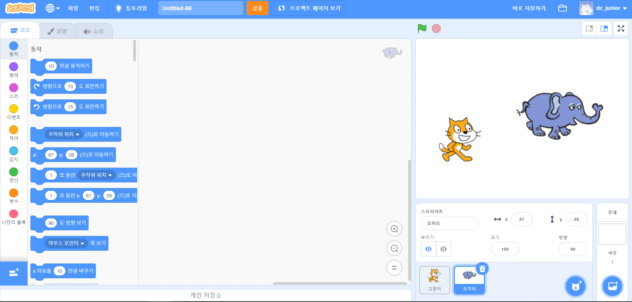Open 무작위 위치 dropdown in 초 동안 block
This screenshot has width=632, height=302.
pyautogui.click(x=96, y=175)
